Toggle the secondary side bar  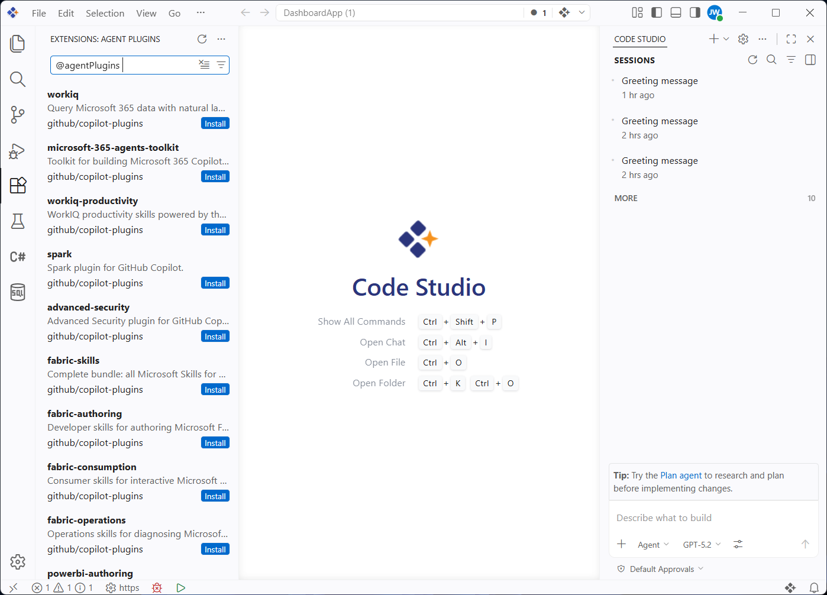tap(695, 12)
